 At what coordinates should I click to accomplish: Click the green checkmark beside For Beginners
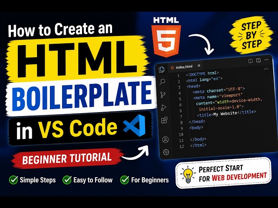click(x=125, y=180)
